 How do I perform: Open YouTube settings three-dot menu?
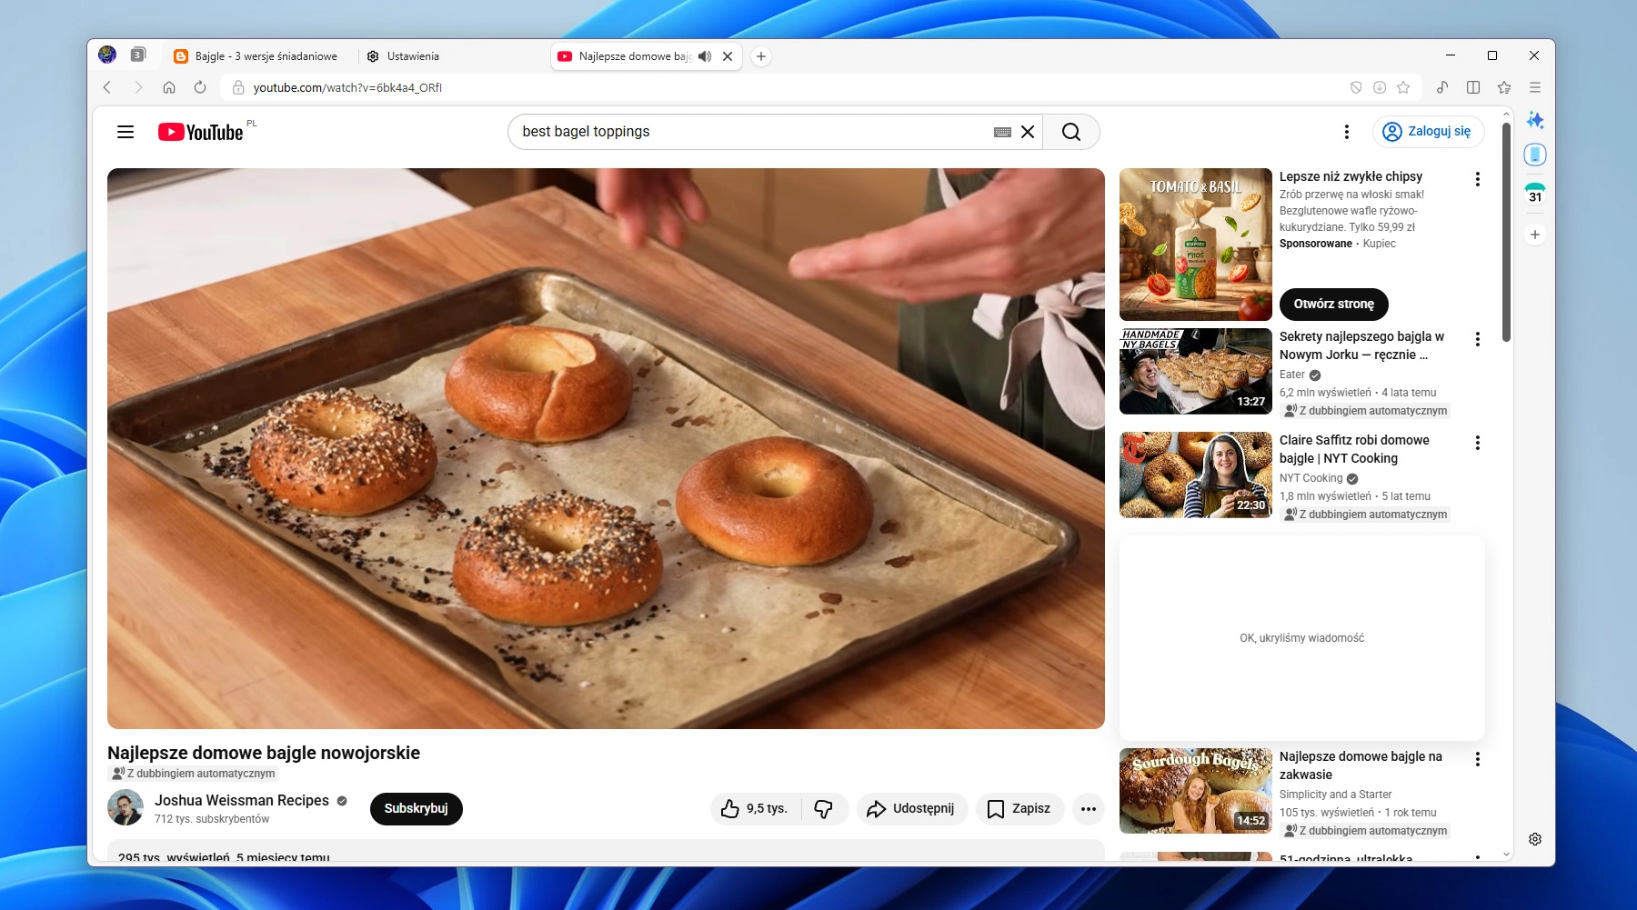[x=1346, y=132]
